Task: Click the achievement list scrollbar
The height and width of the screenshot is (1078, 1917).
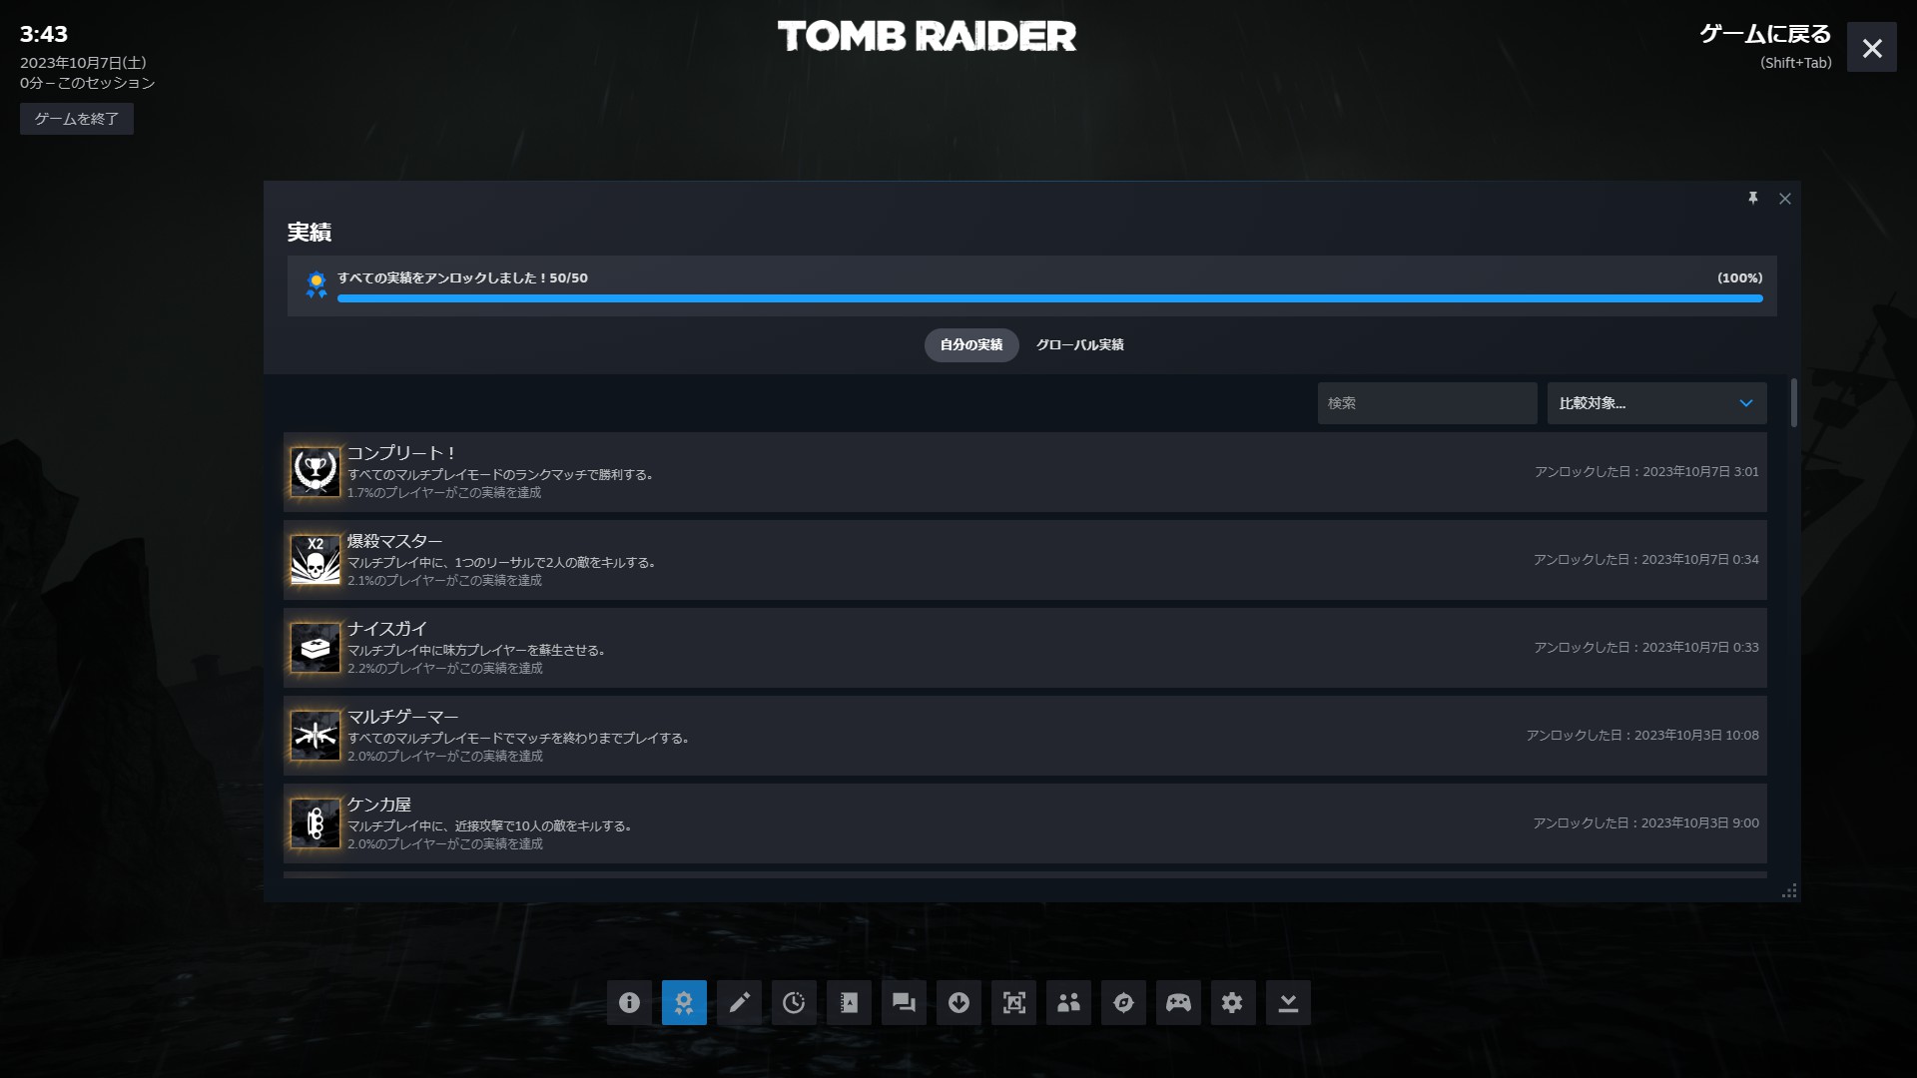Action: (1793, 403)
